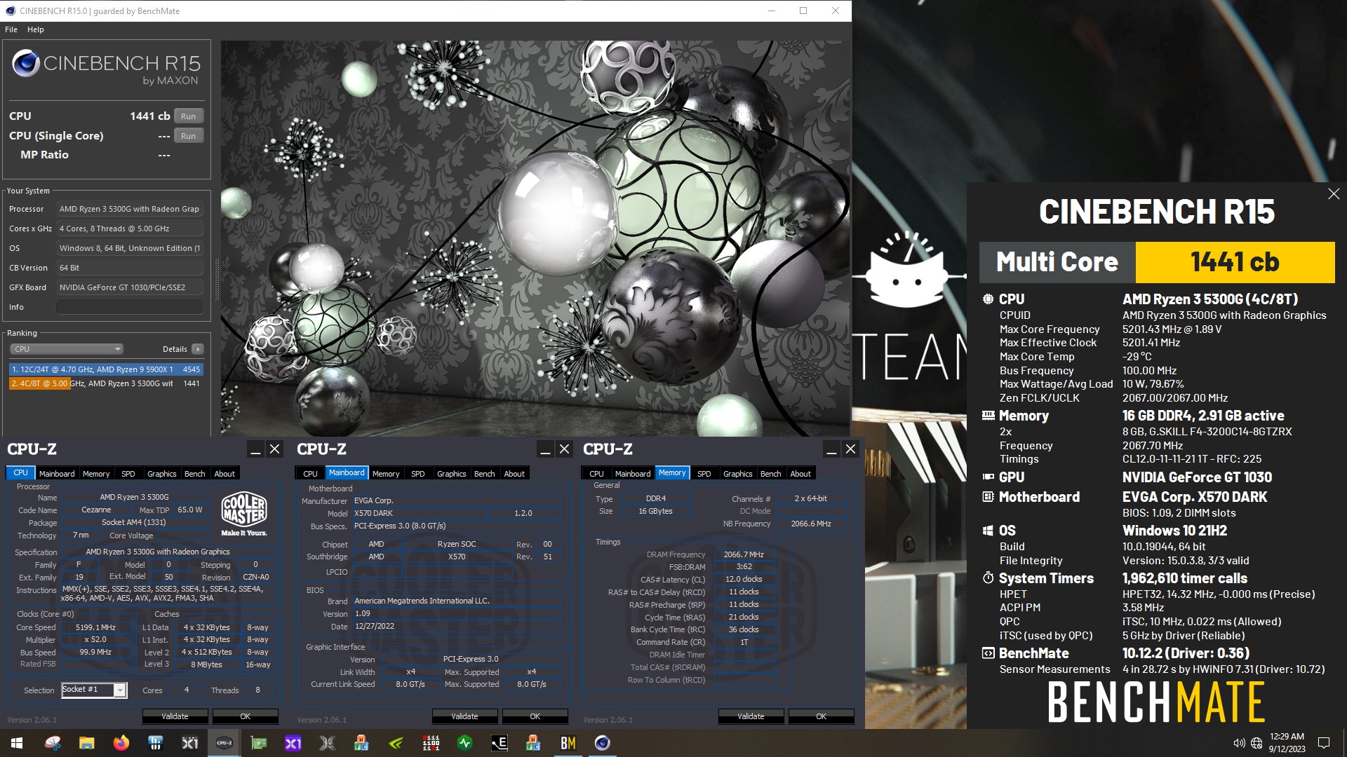Click Validate in first CPU-Z window
Image resolution: width=1347 pixels, height=757 pixels.
tap(175, 716)
